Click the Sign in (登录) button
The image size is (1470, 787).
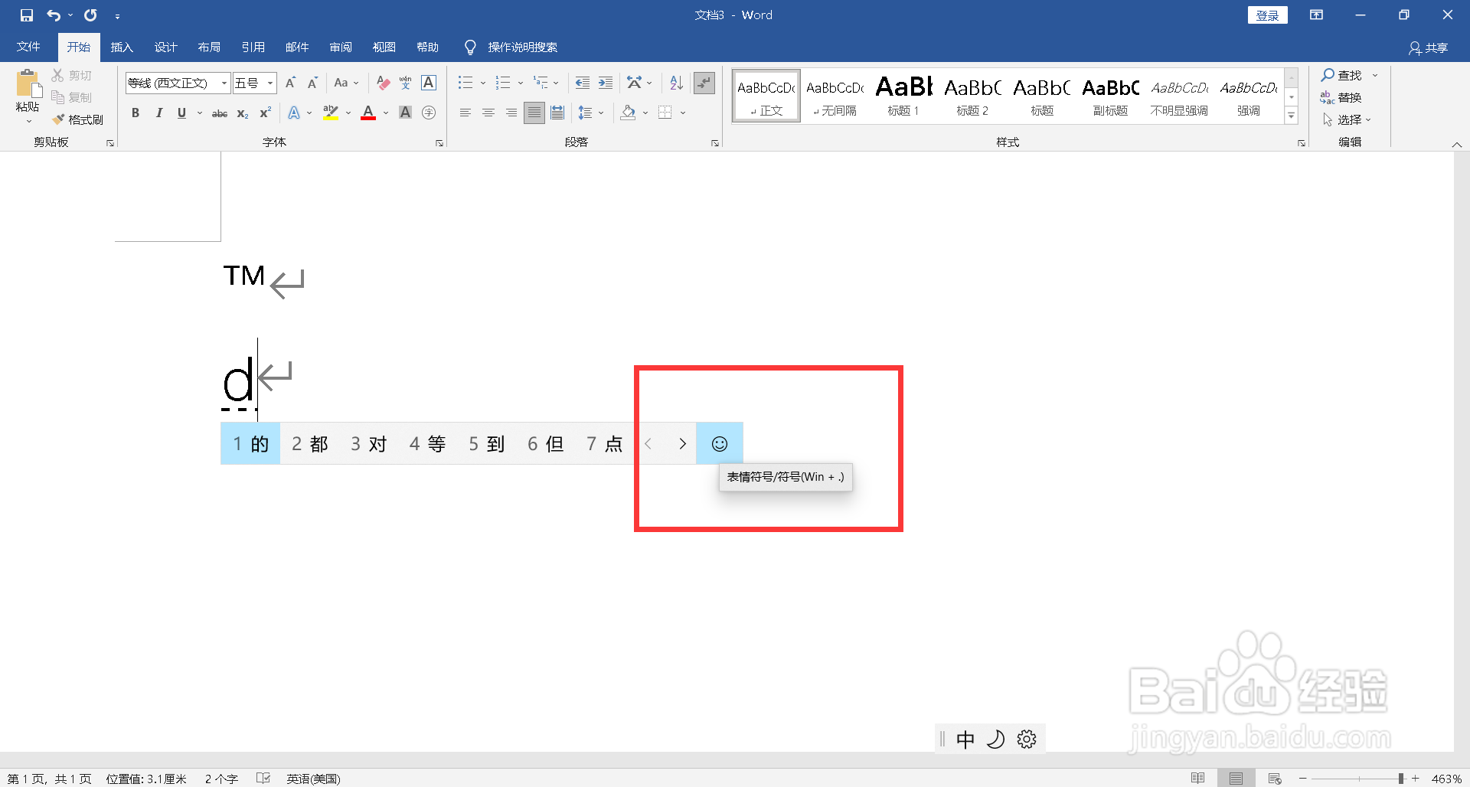click(x=1267, y=15)
